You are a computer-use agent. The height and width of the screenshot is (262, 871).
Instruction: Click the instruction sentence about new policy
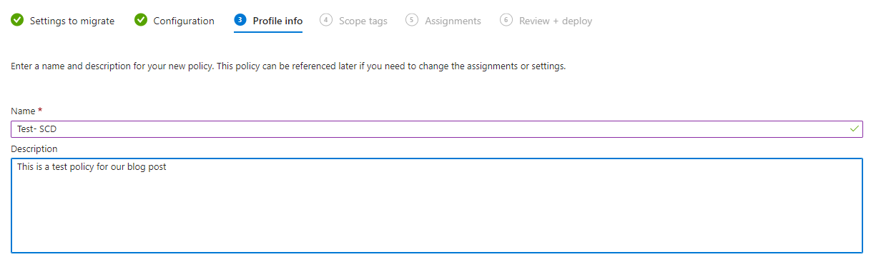(x=288, y=66)
